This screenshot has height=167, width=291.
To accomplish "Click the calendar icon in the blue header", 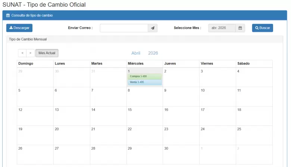I will [8, 16].
